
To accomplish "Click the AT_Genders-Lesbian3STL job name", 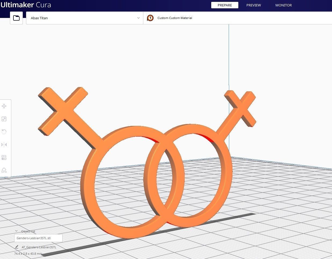I will pos(39,247).
